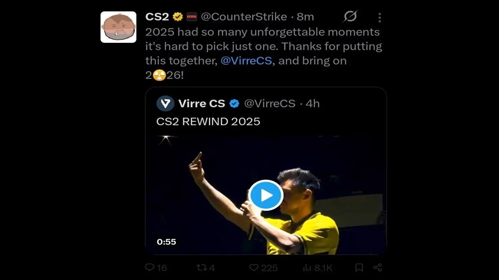Click the CS2 gold verified badge
Screen dimensions: 499x280
[178, 17]
